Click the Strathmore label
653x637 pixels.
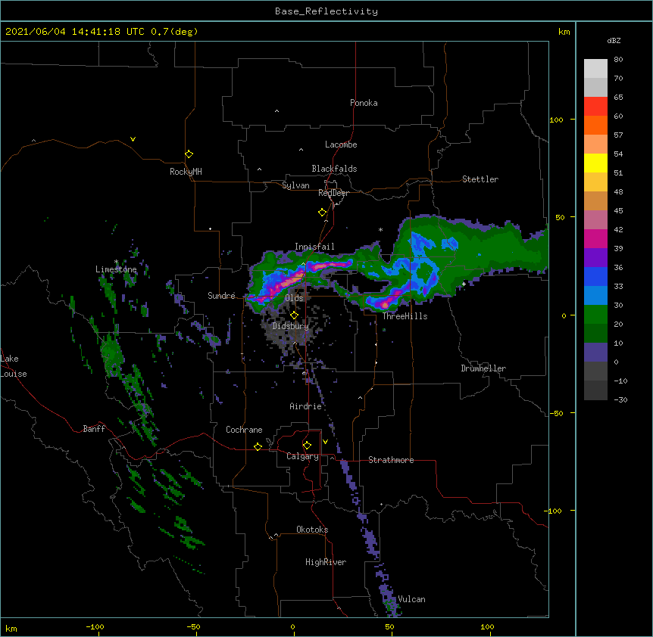click(391, 460)
